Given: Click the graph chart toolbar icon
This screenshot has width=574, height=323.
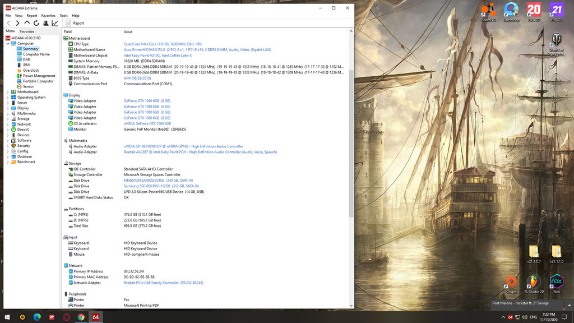Looking at the screenshot, I should [55, 23].
